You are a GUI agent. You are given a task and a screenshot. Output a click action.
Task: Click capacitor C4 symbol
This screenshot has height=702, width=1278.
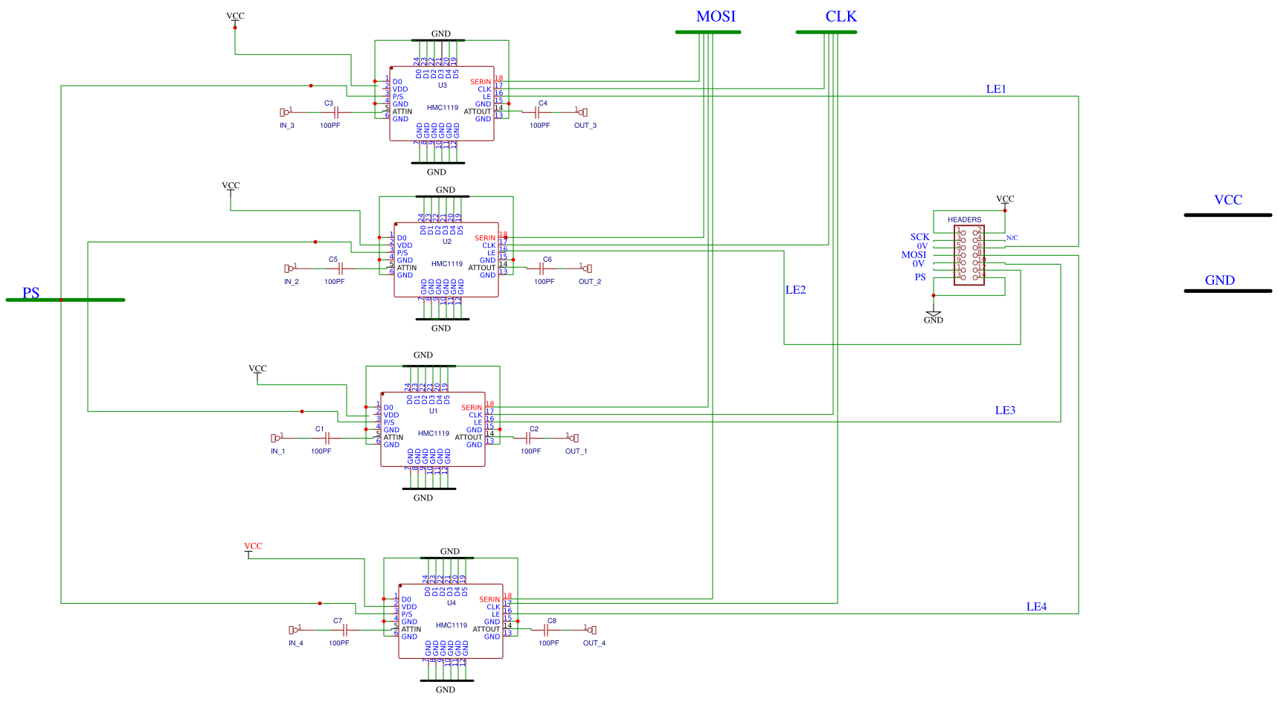click(537, 112)
